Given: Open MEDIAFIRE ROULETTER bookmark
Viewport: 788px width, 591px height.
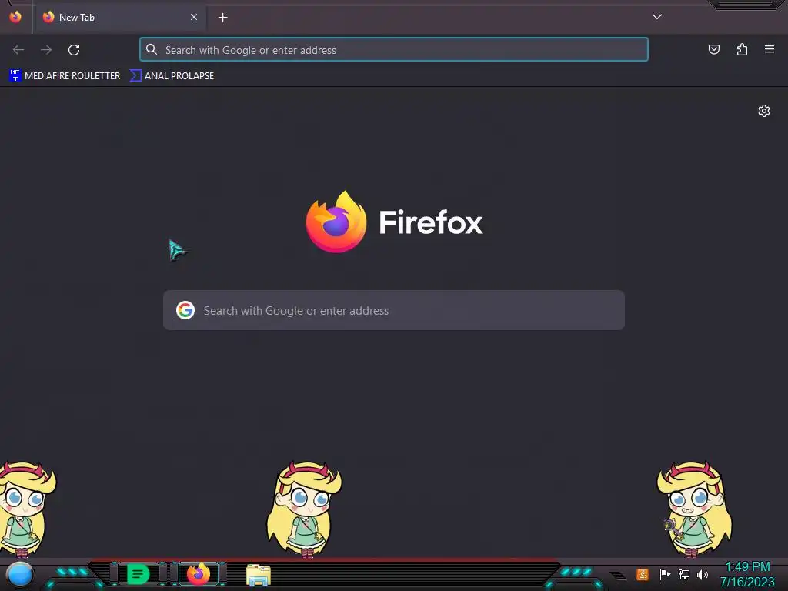Looking at the screenshot, I should click(x=65, y=76).
